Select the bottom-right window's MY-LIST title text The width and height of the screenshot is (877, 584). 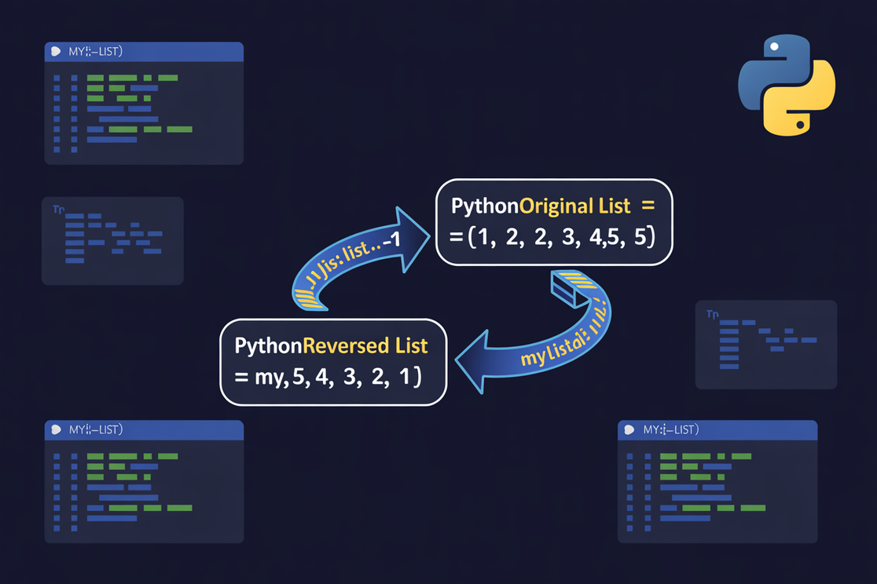coord(670,430)
